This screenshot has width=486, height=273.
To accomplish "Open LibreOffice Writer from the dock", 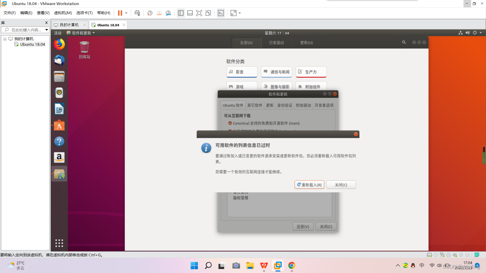I will 59,109.
